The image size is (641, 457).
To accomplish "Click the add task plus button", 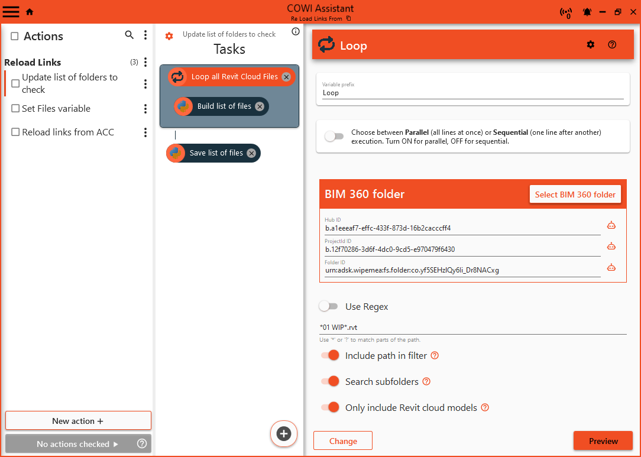I will [284, 434].
